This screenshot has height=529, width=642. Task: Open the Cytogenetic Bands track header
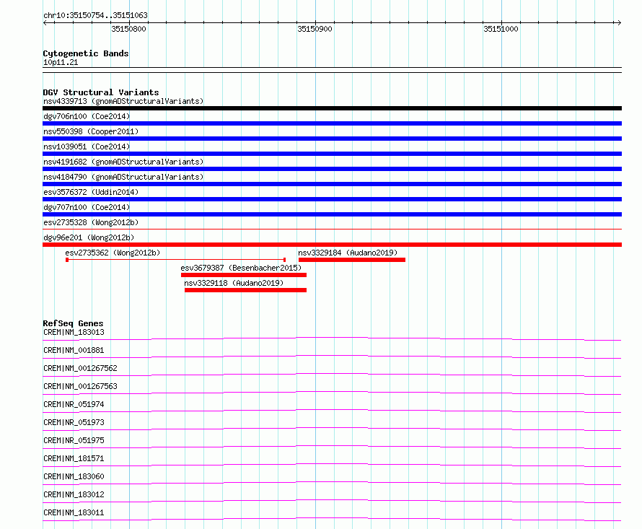[x=86, y=53]
